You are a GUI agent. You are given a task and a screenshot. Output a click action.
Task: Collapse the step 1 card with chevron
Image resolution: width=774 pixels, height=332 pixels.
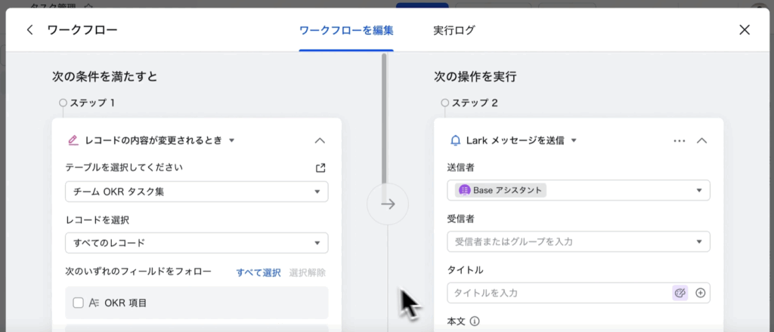pos(320,140)
